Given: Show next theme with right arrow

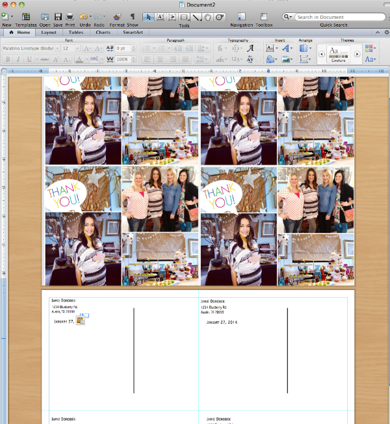Looking at the screenshot, I should click(357, 54).
